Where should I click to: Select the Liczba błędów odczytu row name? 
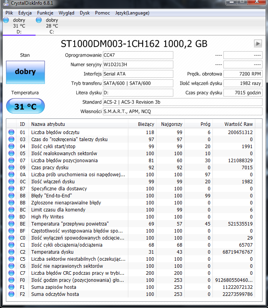pos(55,133)
